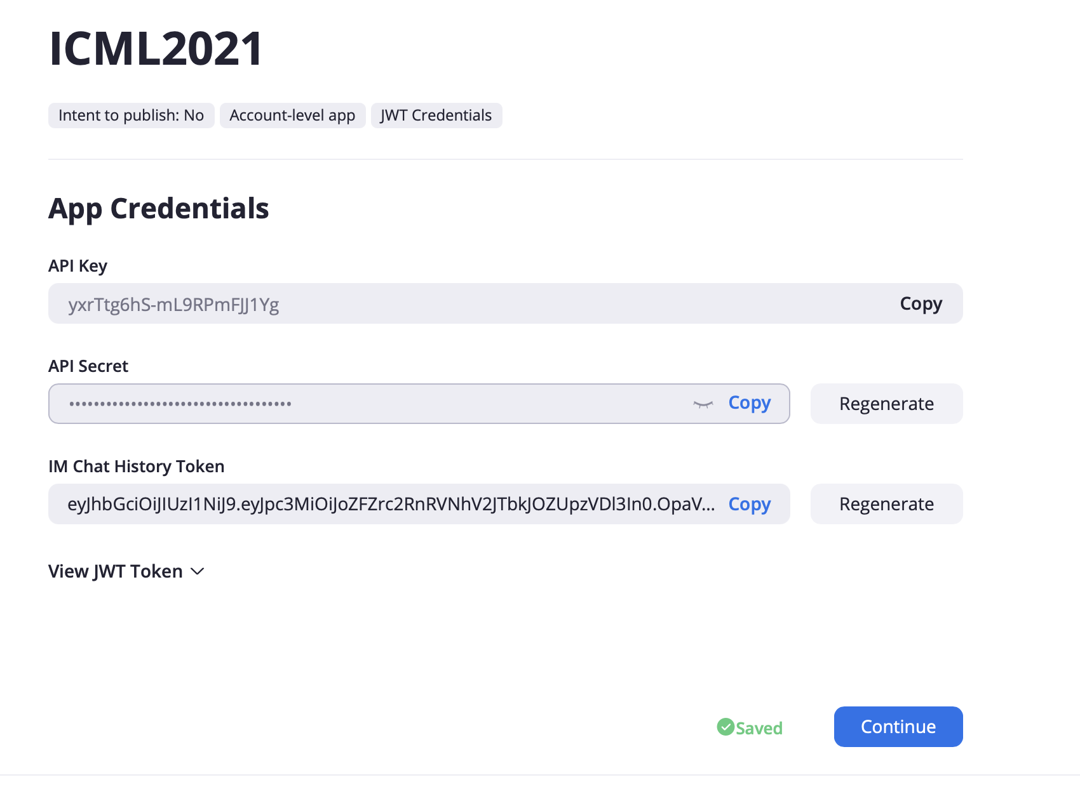1080x801 pixels.
Task: Continue to the next step
Action: tap(898, 727)
